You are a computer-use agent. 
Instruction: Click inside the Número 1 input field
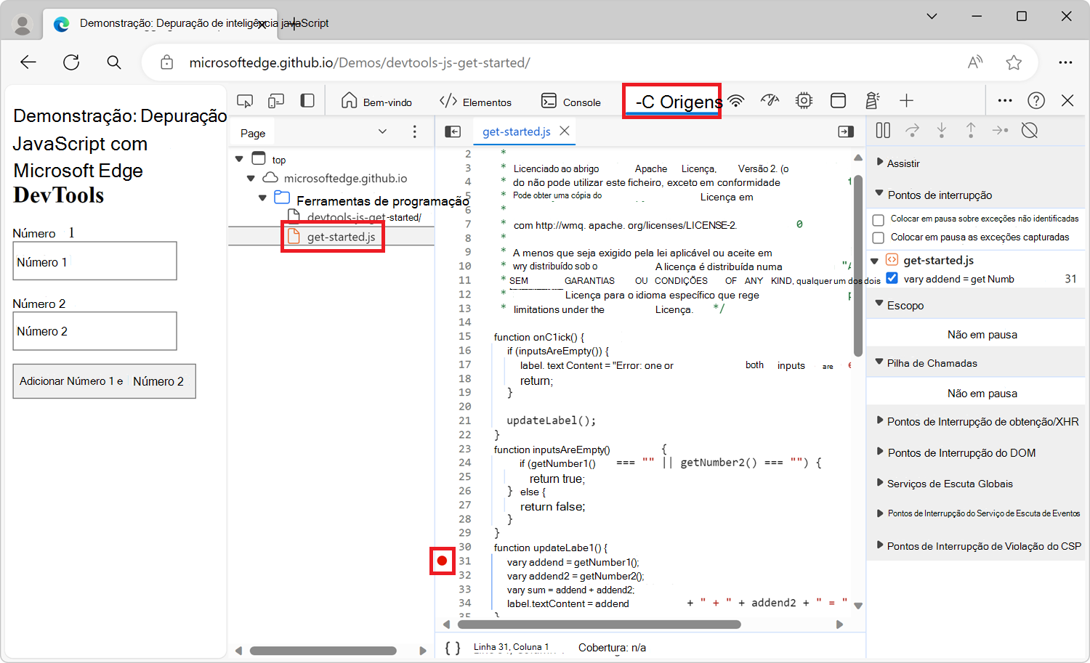pos(94,261)
